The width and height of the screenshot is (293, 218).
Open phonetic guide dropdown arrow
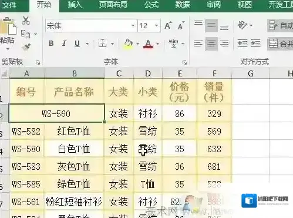[x=183, y=43]
